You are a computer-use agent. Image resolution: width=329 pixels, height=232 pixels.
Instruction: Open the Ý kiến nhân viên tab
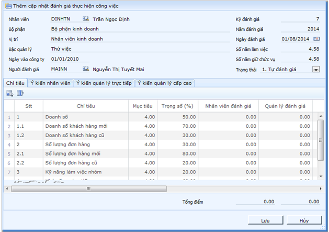[x=51, y=83]
